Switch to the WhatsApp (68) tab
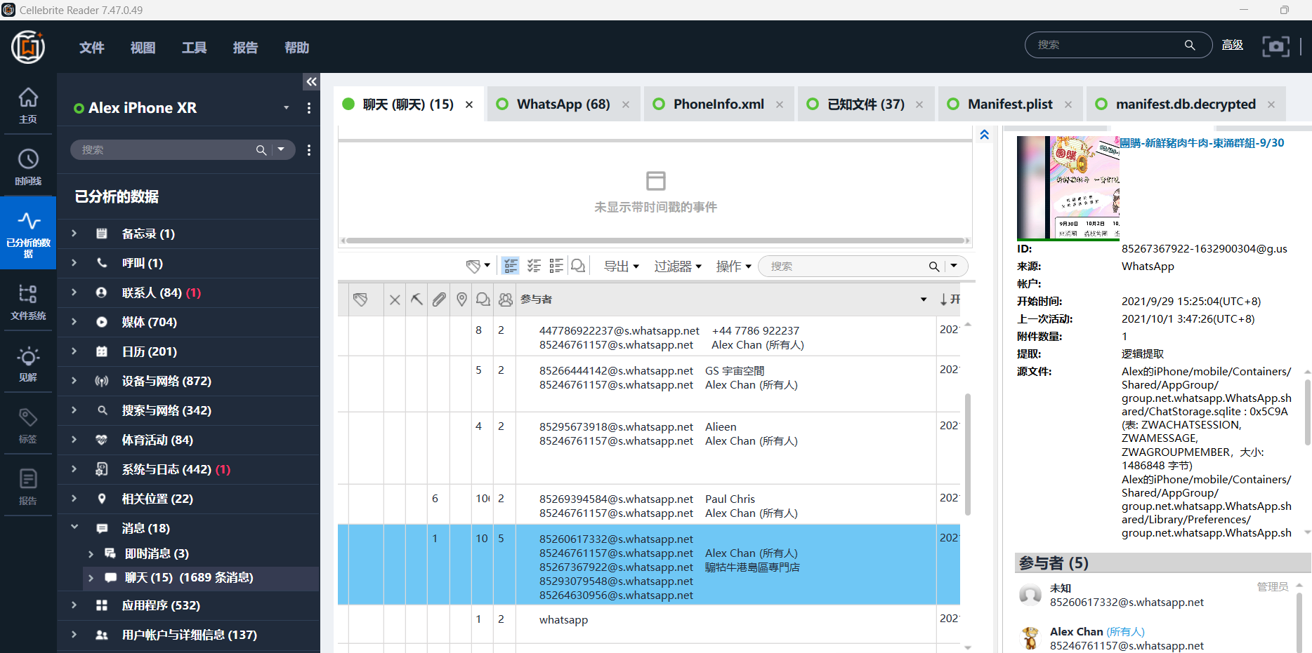Image resolution: width=1312 pixels, height=653 pixels. click(563, 104)
